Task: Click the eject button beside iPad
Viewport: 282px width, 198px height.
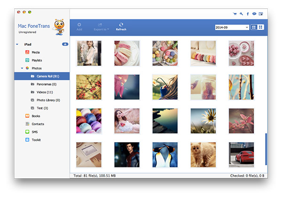Action: 64,44
